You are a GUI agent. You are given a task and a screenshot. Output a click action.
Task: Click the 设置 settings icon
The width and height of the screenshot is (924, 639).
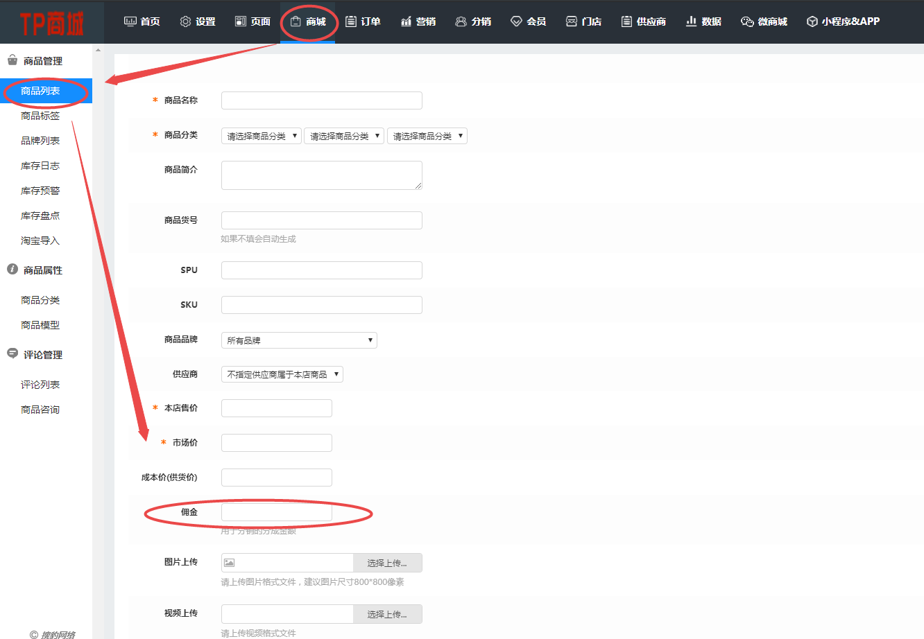tap(185, 21)
